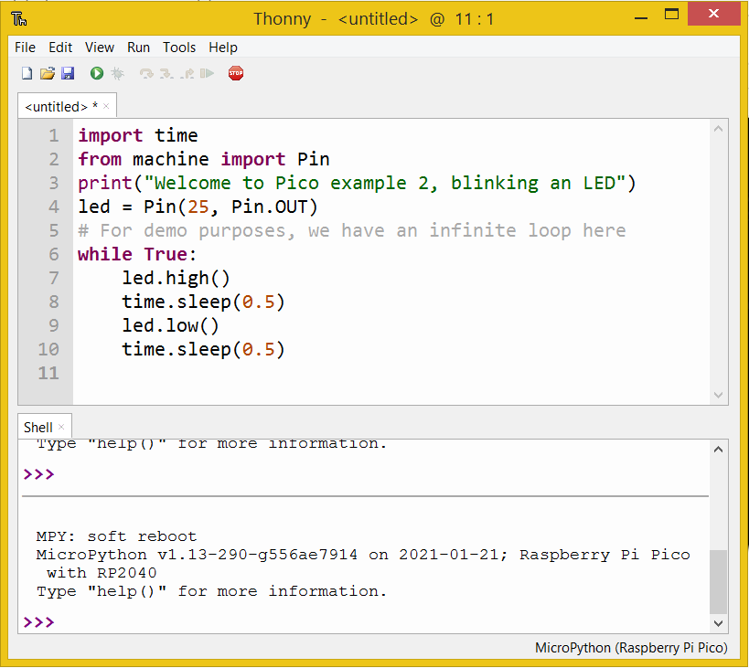
Task: Click the 'import time' code line
Action: [x=137, y=135]
